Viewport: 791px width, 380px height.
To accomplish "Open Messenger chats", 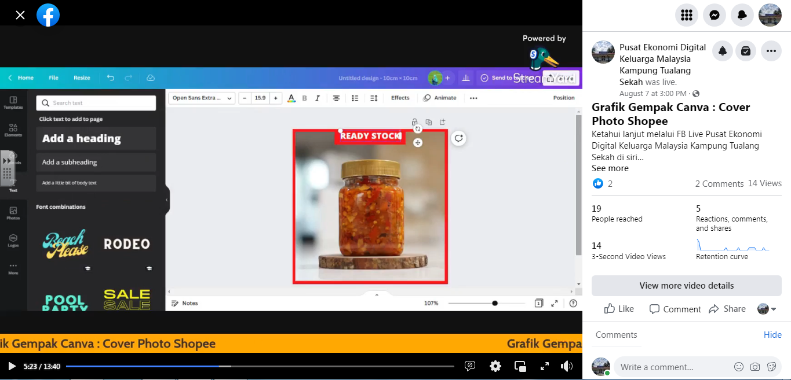I will point(715,16).
